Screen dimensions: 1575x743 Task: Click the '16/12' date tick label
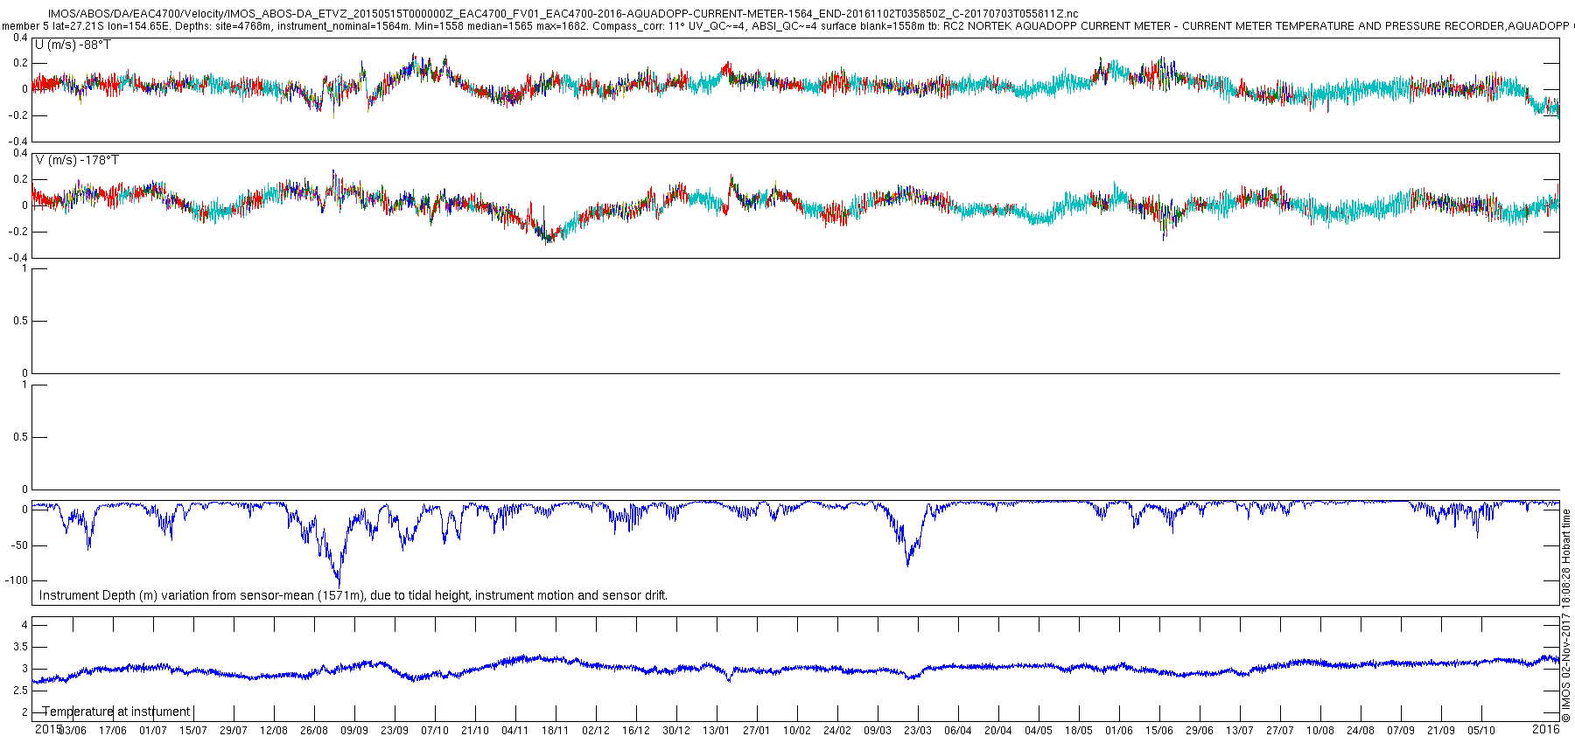coord(636,731)
